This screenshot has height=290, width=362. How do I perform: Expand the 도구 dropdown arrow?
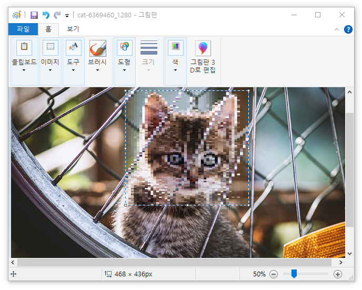tap(73, 70)
